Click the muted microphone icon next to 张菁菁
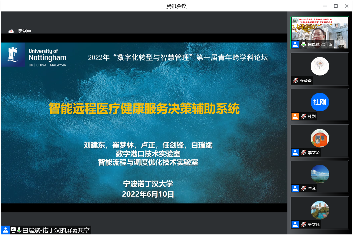The image size is (353, 235). pos(295,80)
